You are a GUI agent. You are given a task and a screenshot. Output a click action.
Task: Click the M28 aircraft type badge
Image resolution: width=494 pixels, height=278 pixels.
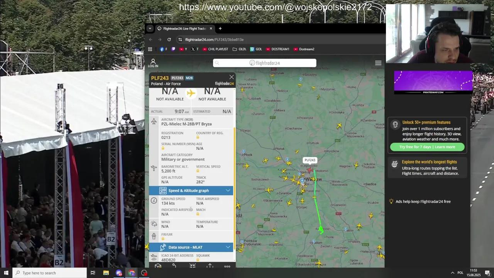(189, 78)
